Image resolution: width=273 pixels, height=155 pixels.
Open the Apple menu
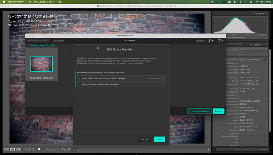click(x=4, y=2)
